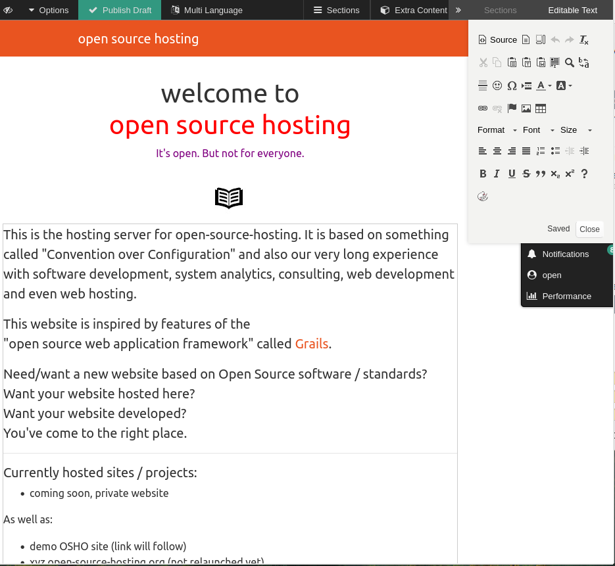Toggle italic text style

pyautogui.click(x=497, y=174)
